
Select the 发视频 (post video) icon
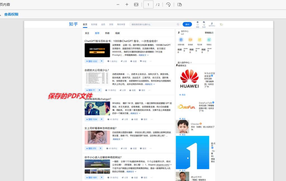tap(190, 40)
